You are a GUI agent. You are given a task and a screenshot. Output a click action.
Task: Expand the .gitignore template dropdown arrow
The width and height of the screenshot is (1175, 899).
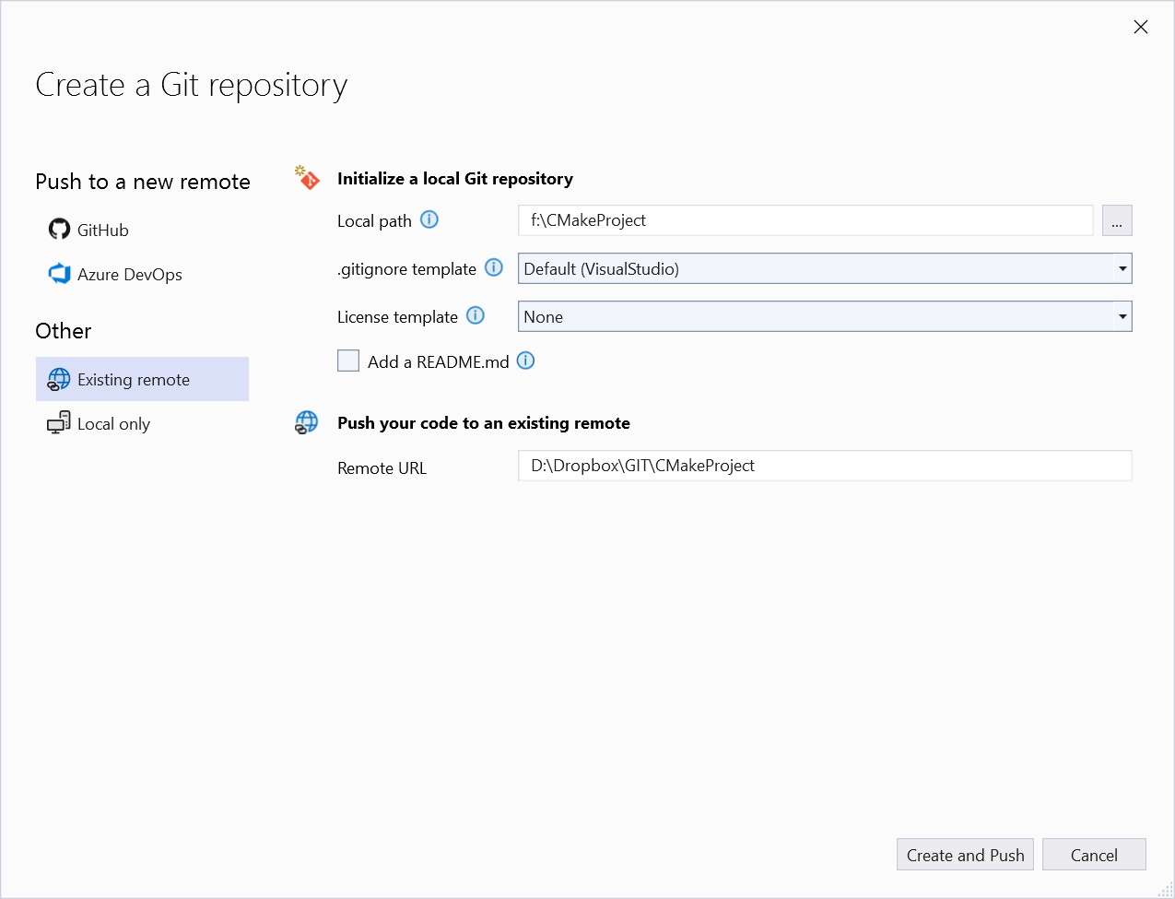pyautogui.click(x=1122, y=269)
